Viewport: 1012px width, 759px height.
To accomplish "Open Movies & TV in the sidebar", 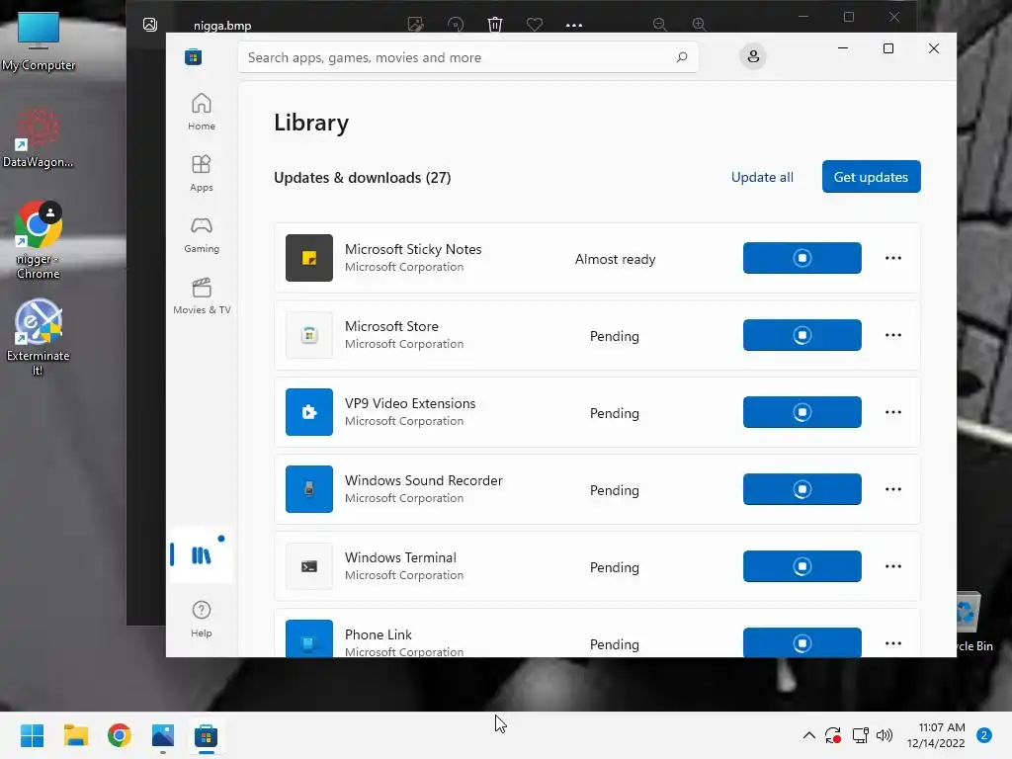I will click(x=202, y=295).
